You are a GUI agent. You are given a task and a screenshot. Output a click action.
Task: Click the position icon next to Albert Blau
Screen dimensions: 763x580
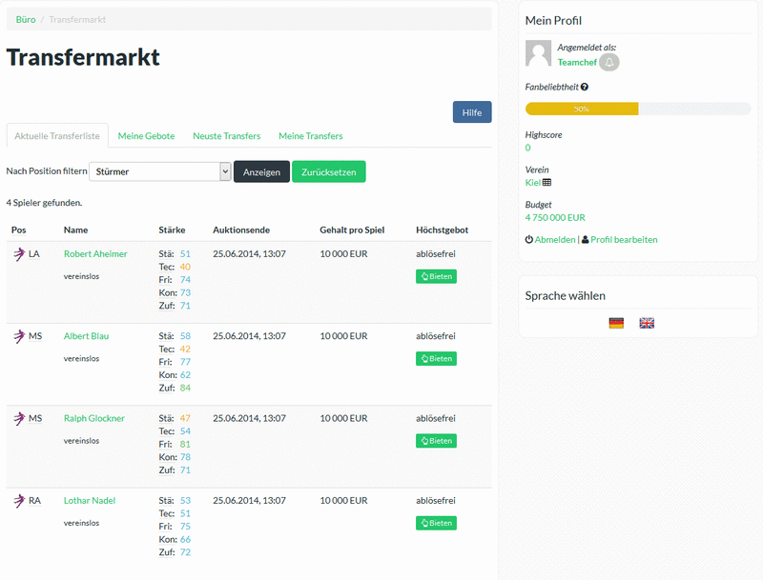(19, 335)
